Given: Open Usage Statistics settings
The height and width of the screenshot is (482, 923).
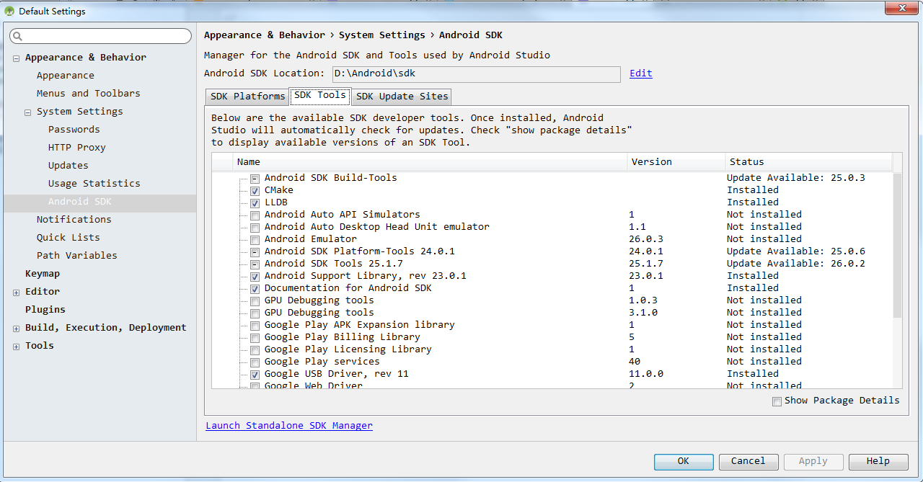Looking at the screenshot, I should tap(94, 184).
